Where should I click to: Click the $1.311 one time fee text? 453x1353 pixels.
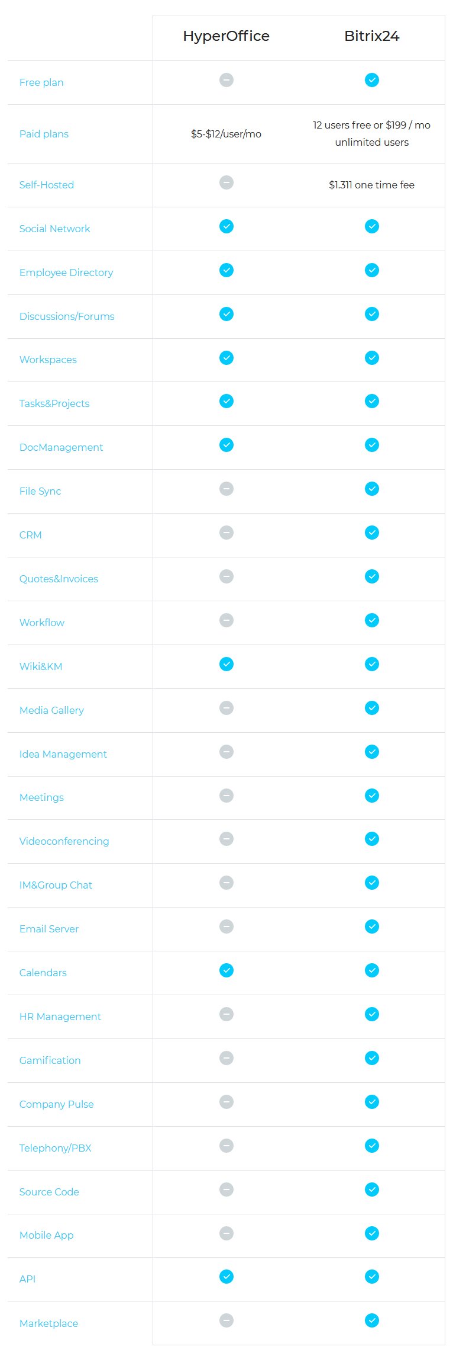pyautogui.click(x=371, y=185)
